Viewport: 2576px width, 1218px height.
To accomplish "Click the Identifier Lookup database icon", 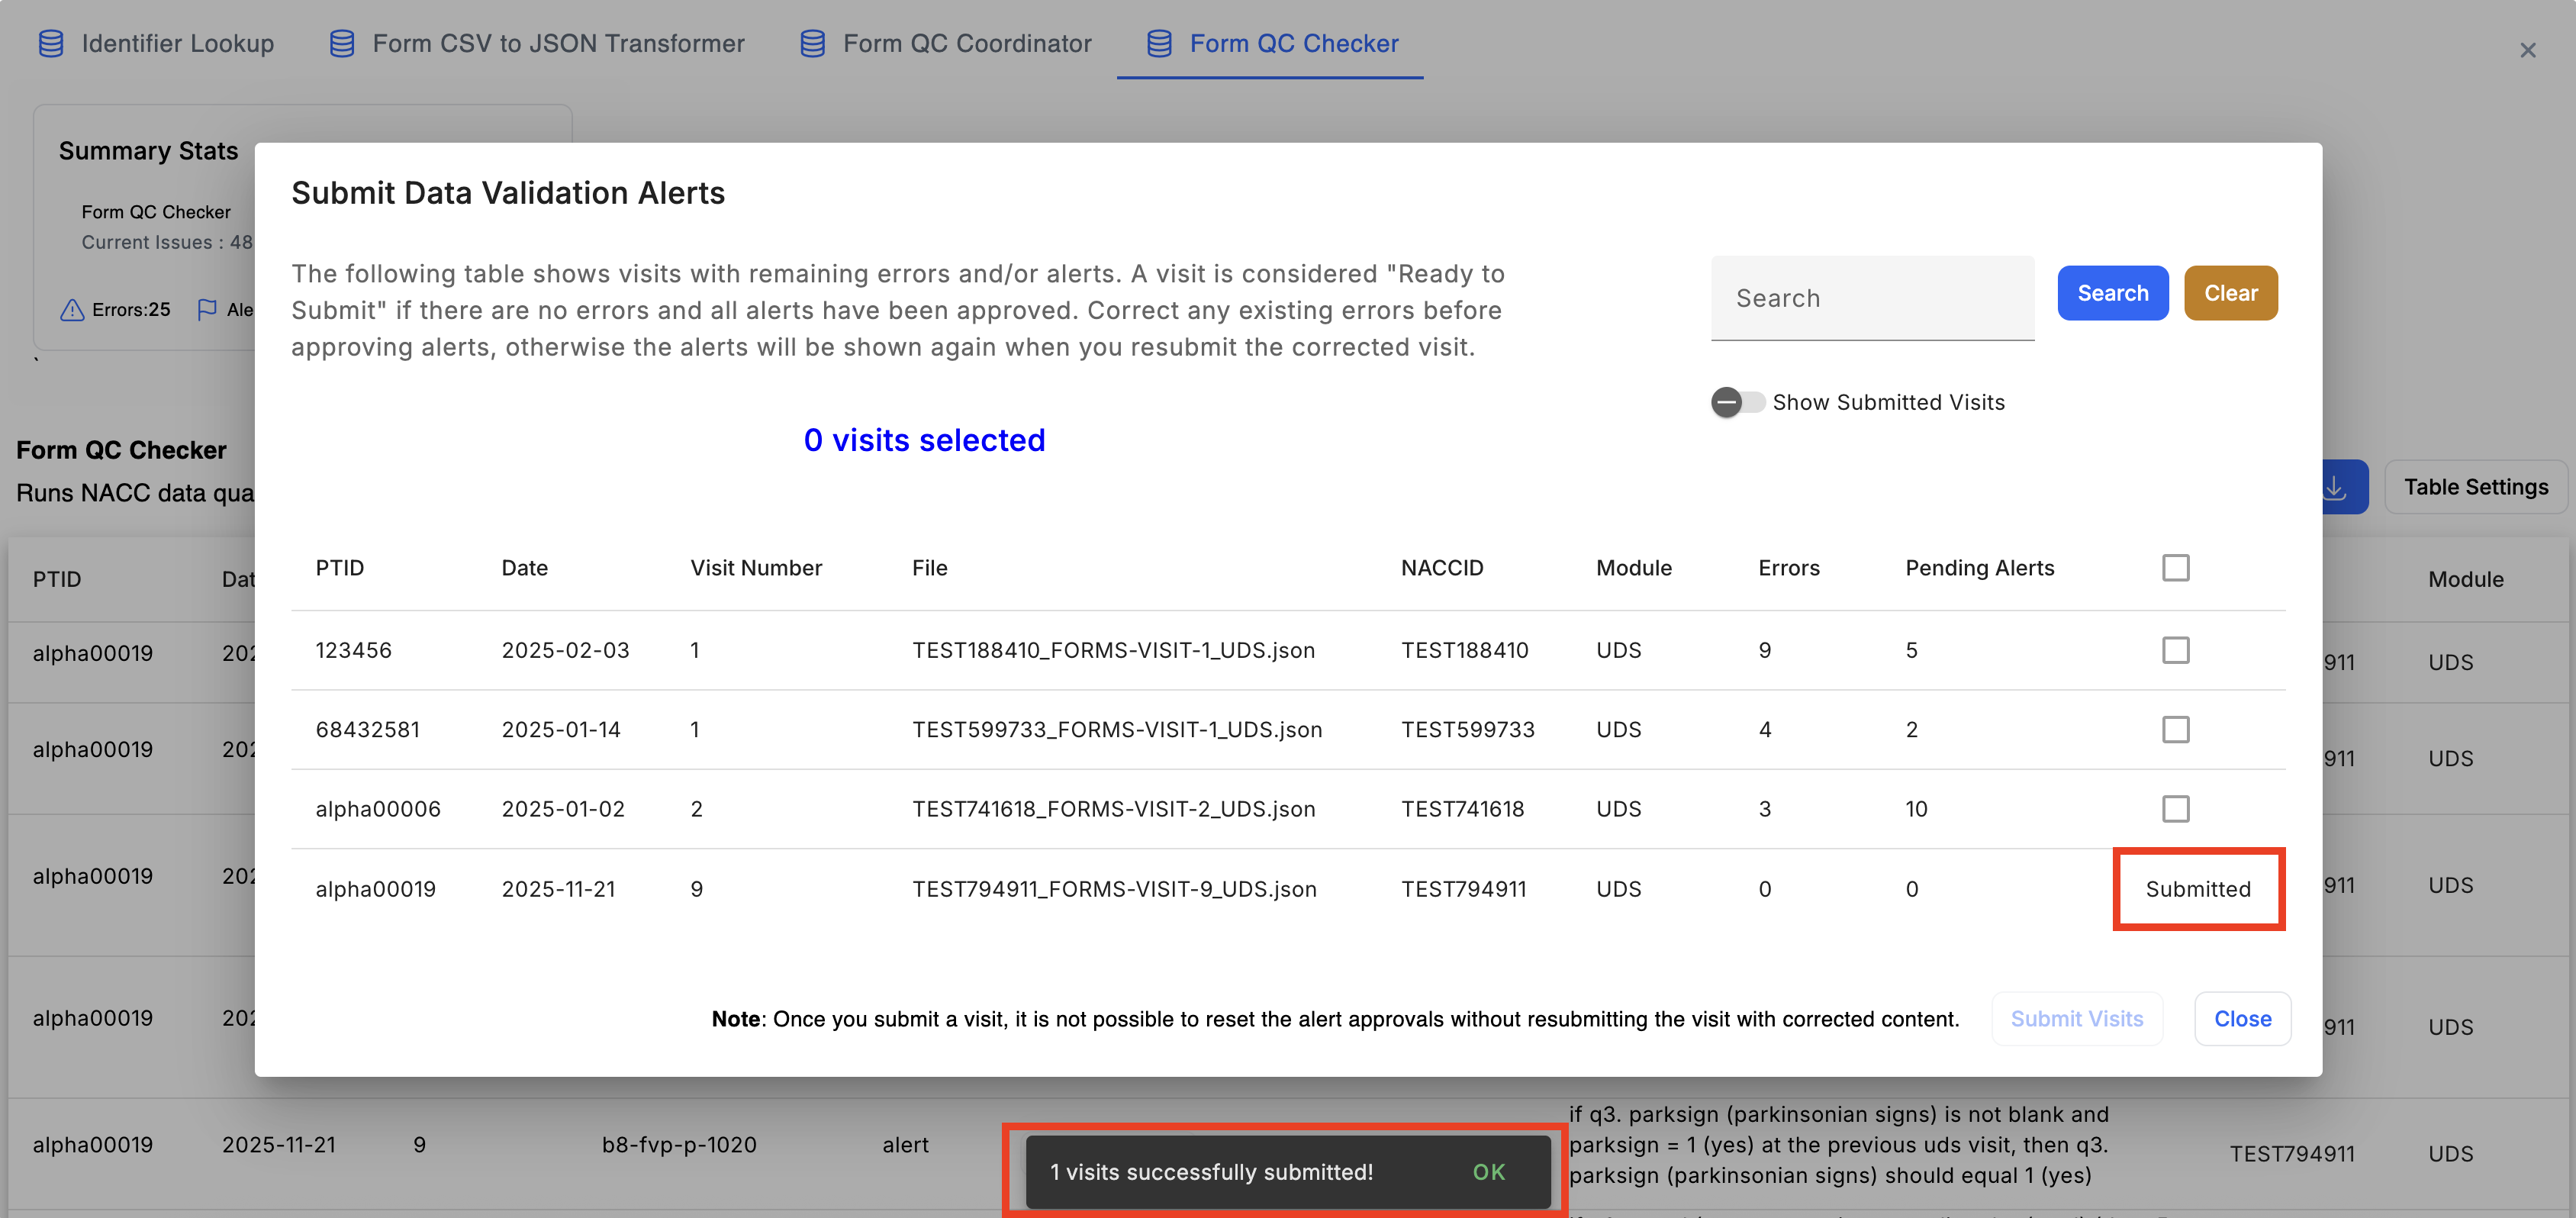I will [51, 44].
